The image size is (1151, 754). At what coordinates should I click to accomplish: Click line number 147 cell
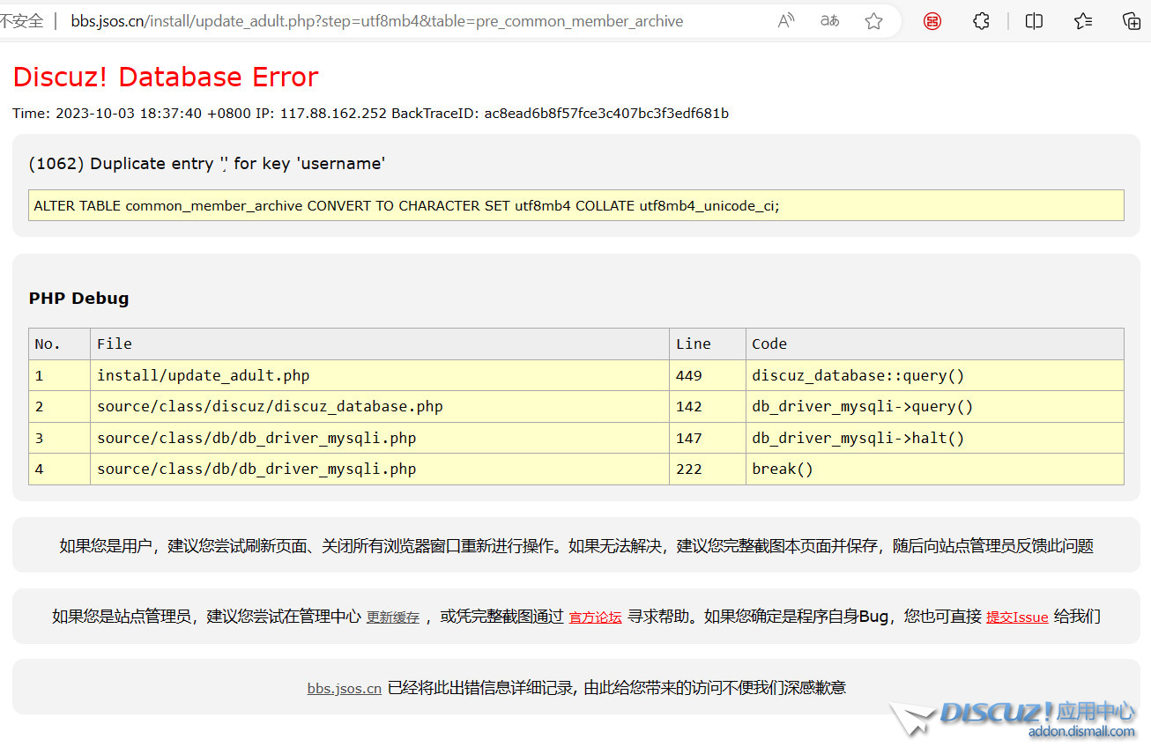tap(708, 438)
